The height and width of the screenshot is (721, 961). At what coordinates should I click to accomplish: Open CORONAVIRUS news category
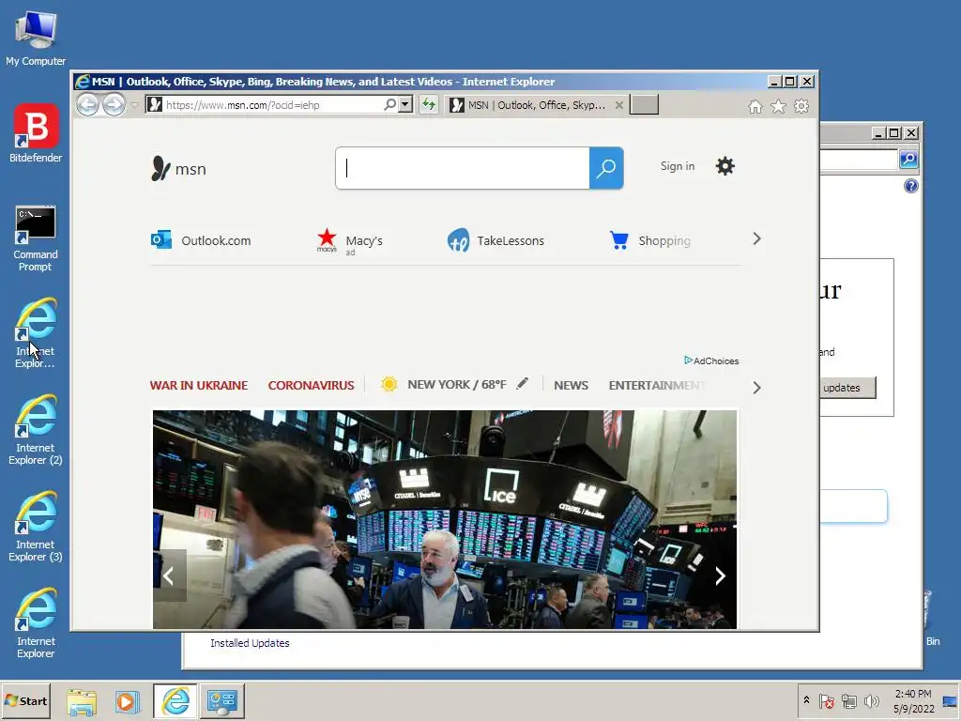pyautogui.click(x=311, y=385)
